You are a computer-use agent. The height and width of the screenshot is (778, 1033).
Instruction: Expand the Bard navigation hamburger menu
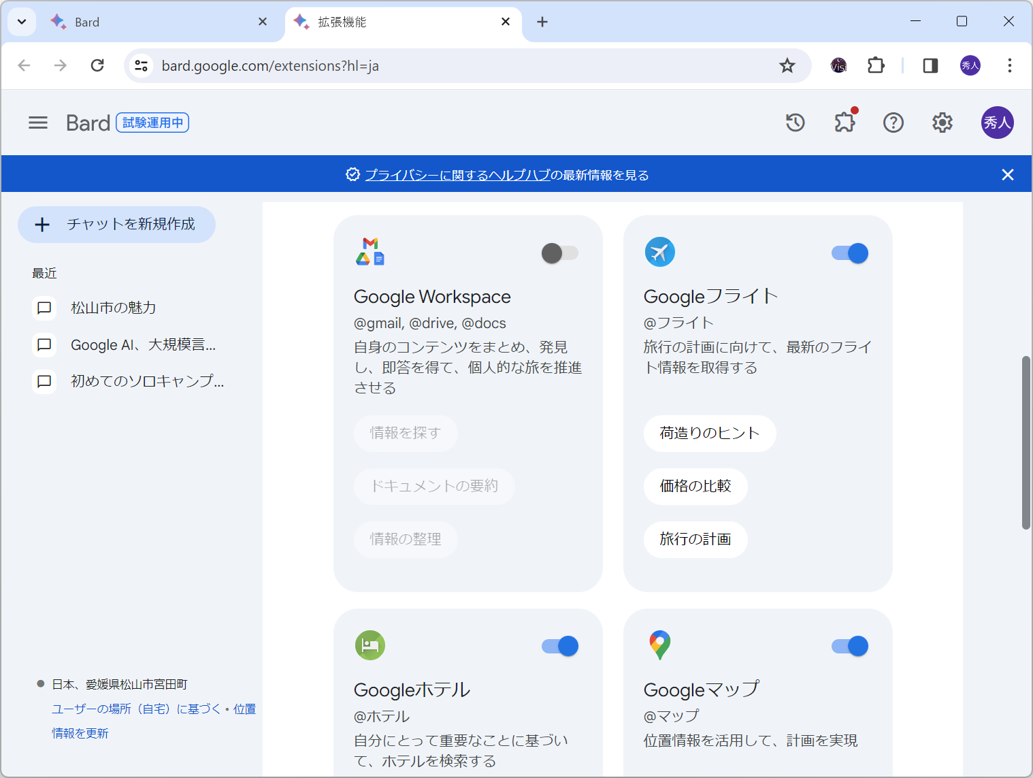[x=37, y=123]
